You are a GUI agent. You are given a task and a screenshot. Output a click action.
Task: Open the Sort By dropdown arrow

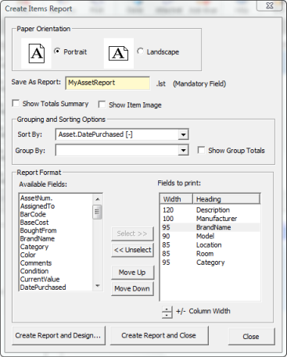pyautogui.click(x=183, y=134)
